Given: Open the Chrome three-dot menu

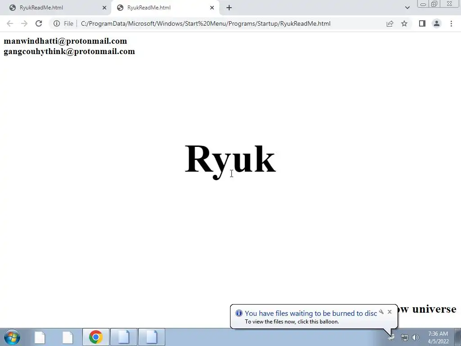Looking at the screenshot, I should [x=451, y=23].
